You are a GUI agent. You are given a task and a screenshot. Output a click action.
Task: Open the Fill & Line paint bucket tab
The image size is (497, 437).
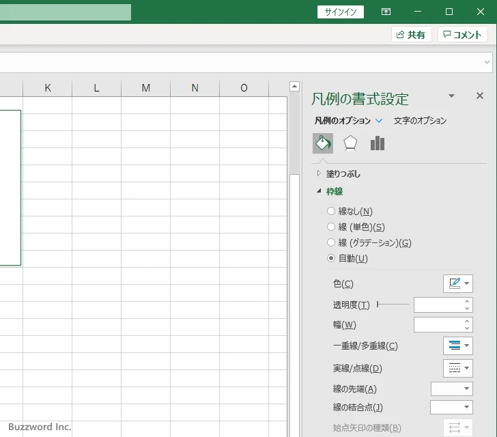(323, 143)
